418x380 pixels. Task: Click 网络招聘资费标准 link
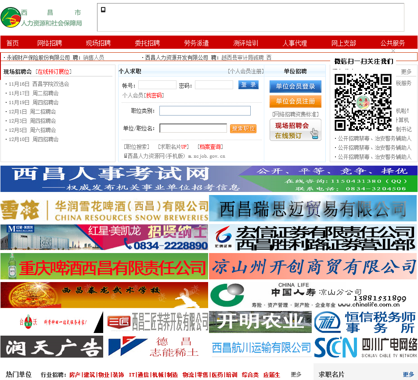click(295, 114)
